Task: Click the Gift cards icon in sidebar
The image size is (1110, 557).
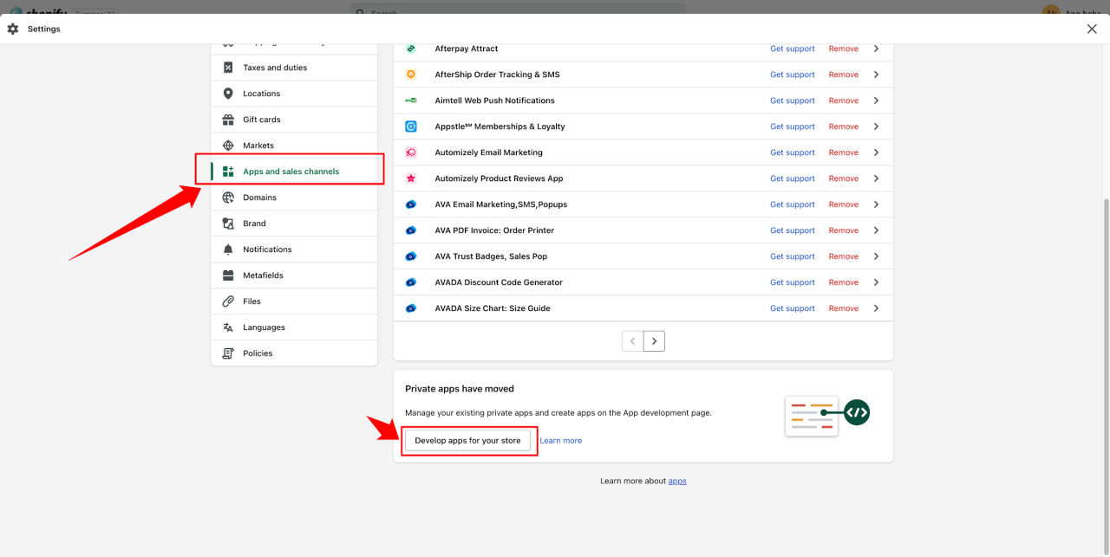Action: tap(228, 120)
